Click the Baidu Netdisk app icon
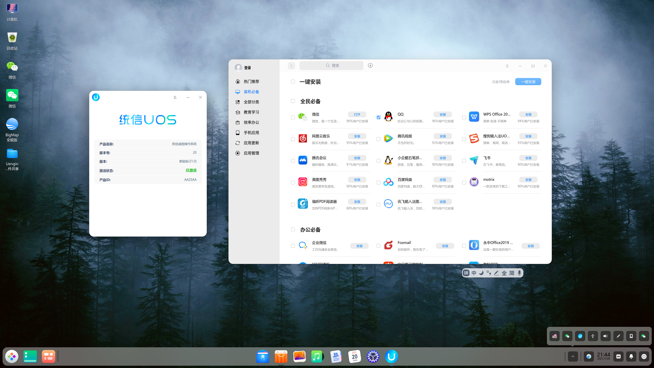Screen dimensions: 654x368 [388, 182]
